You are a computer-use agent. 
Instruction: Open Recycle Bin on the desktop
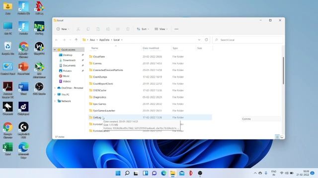click(8, 48)
